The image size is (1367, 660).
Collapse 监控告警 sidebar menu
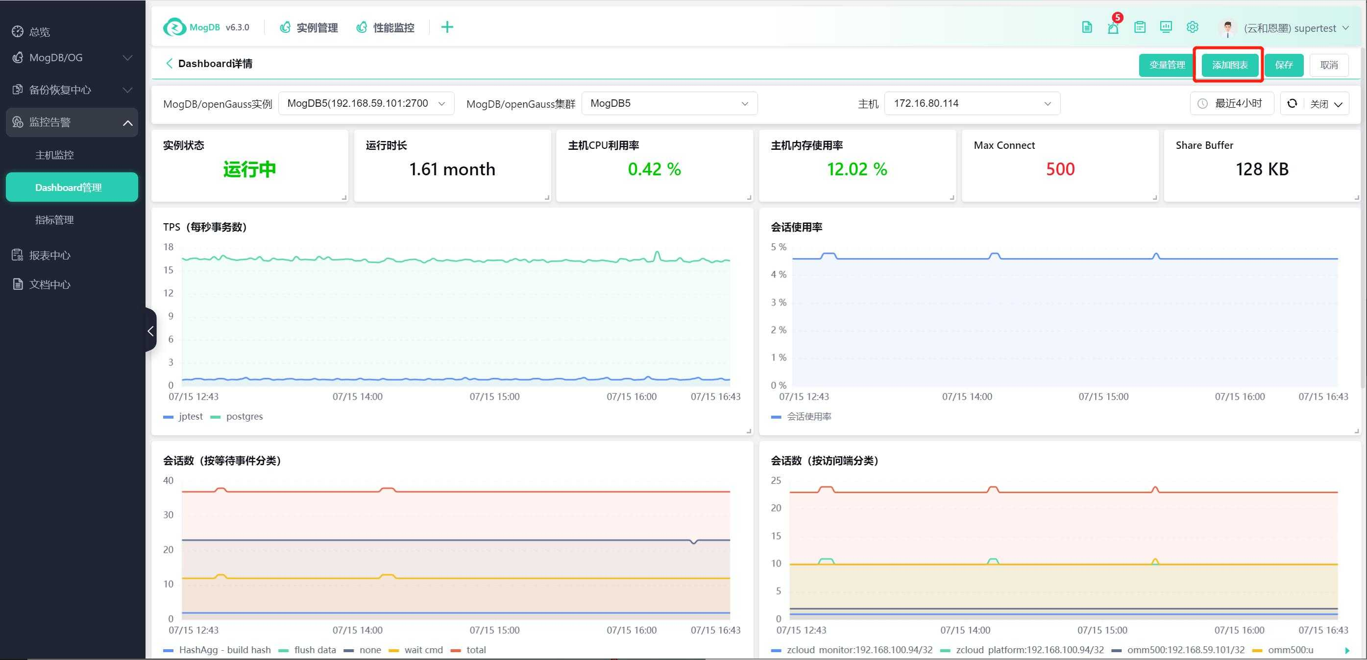72,122
